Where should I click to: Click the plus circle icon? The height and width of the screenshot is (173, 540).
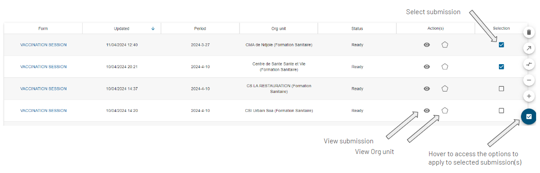coord(529,96)
